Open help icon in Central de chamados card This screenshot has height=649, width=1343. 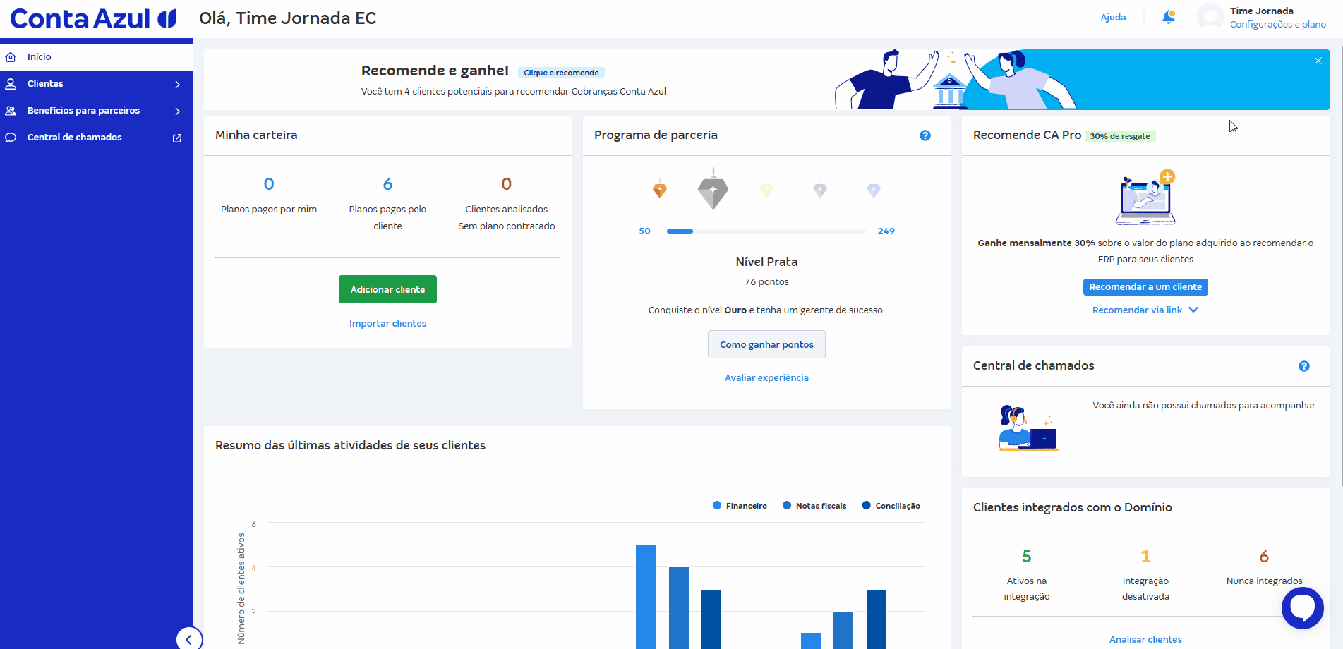click(x=1304, y=366)
